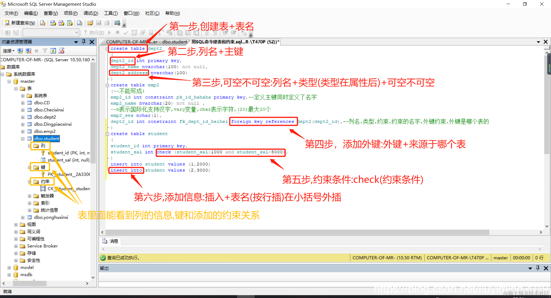The width and height of the screenshot is (551, 298).
Task: Select the 用SQL命令建表和约束.sql tab
Action: coord(235,42)
